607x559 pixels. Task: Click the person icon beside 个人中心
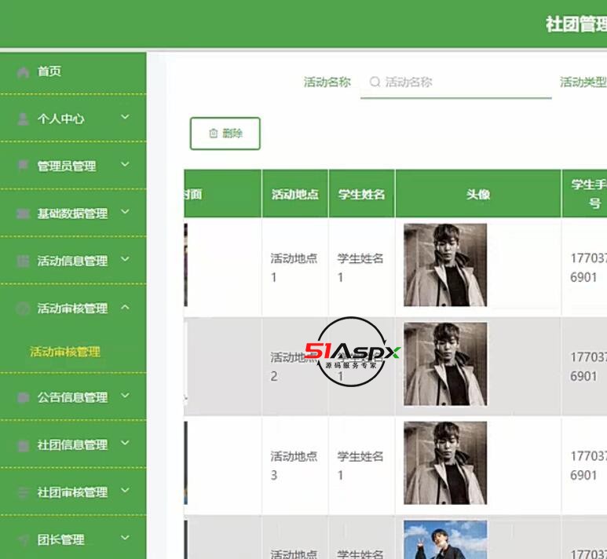coord(24,119)
